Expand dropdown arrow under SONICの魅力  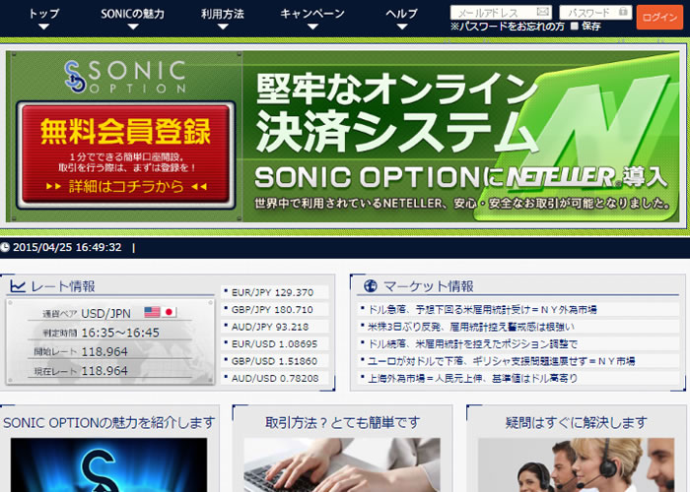pyautogui.click(x=133, y=27)
